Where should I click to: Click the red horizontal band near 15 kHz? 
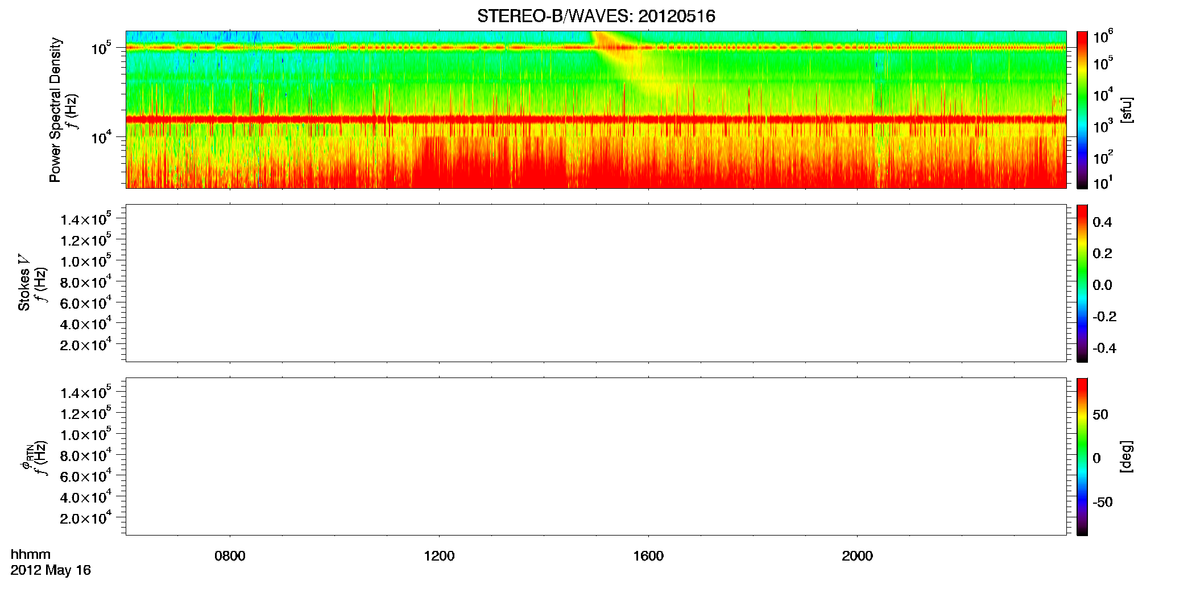pyautogui.click(x=596, y=119)
